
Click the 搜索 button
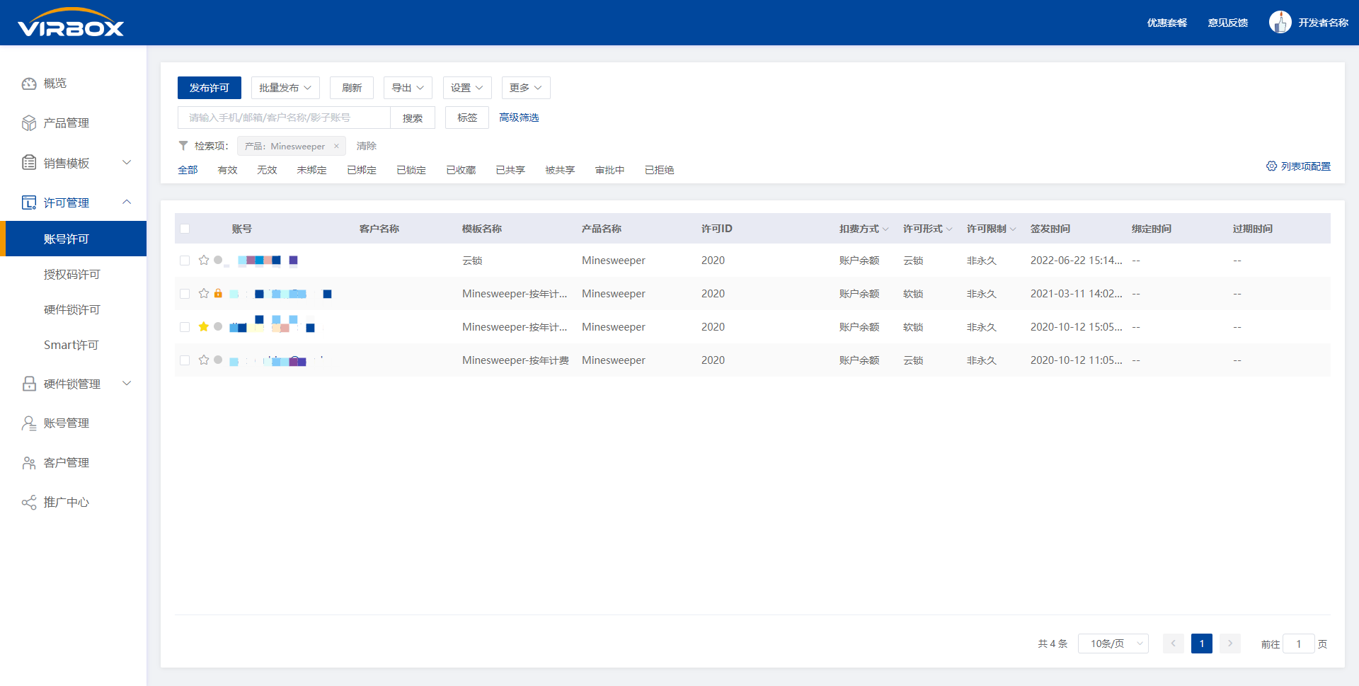tap(413, 118)
